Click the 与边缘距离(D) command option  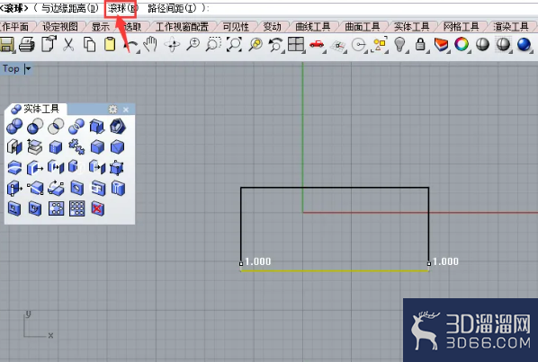click(x=70, y=9)
